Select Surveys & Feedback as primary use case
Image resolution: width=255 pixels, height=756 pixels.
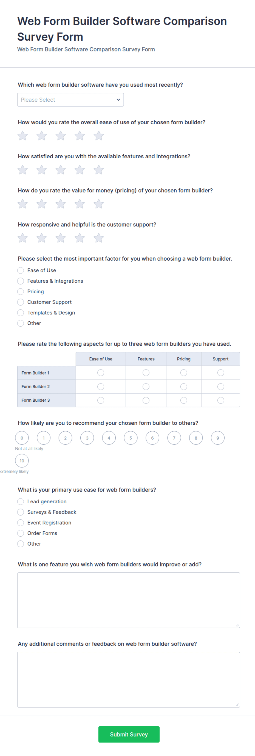tap(21, 512)
